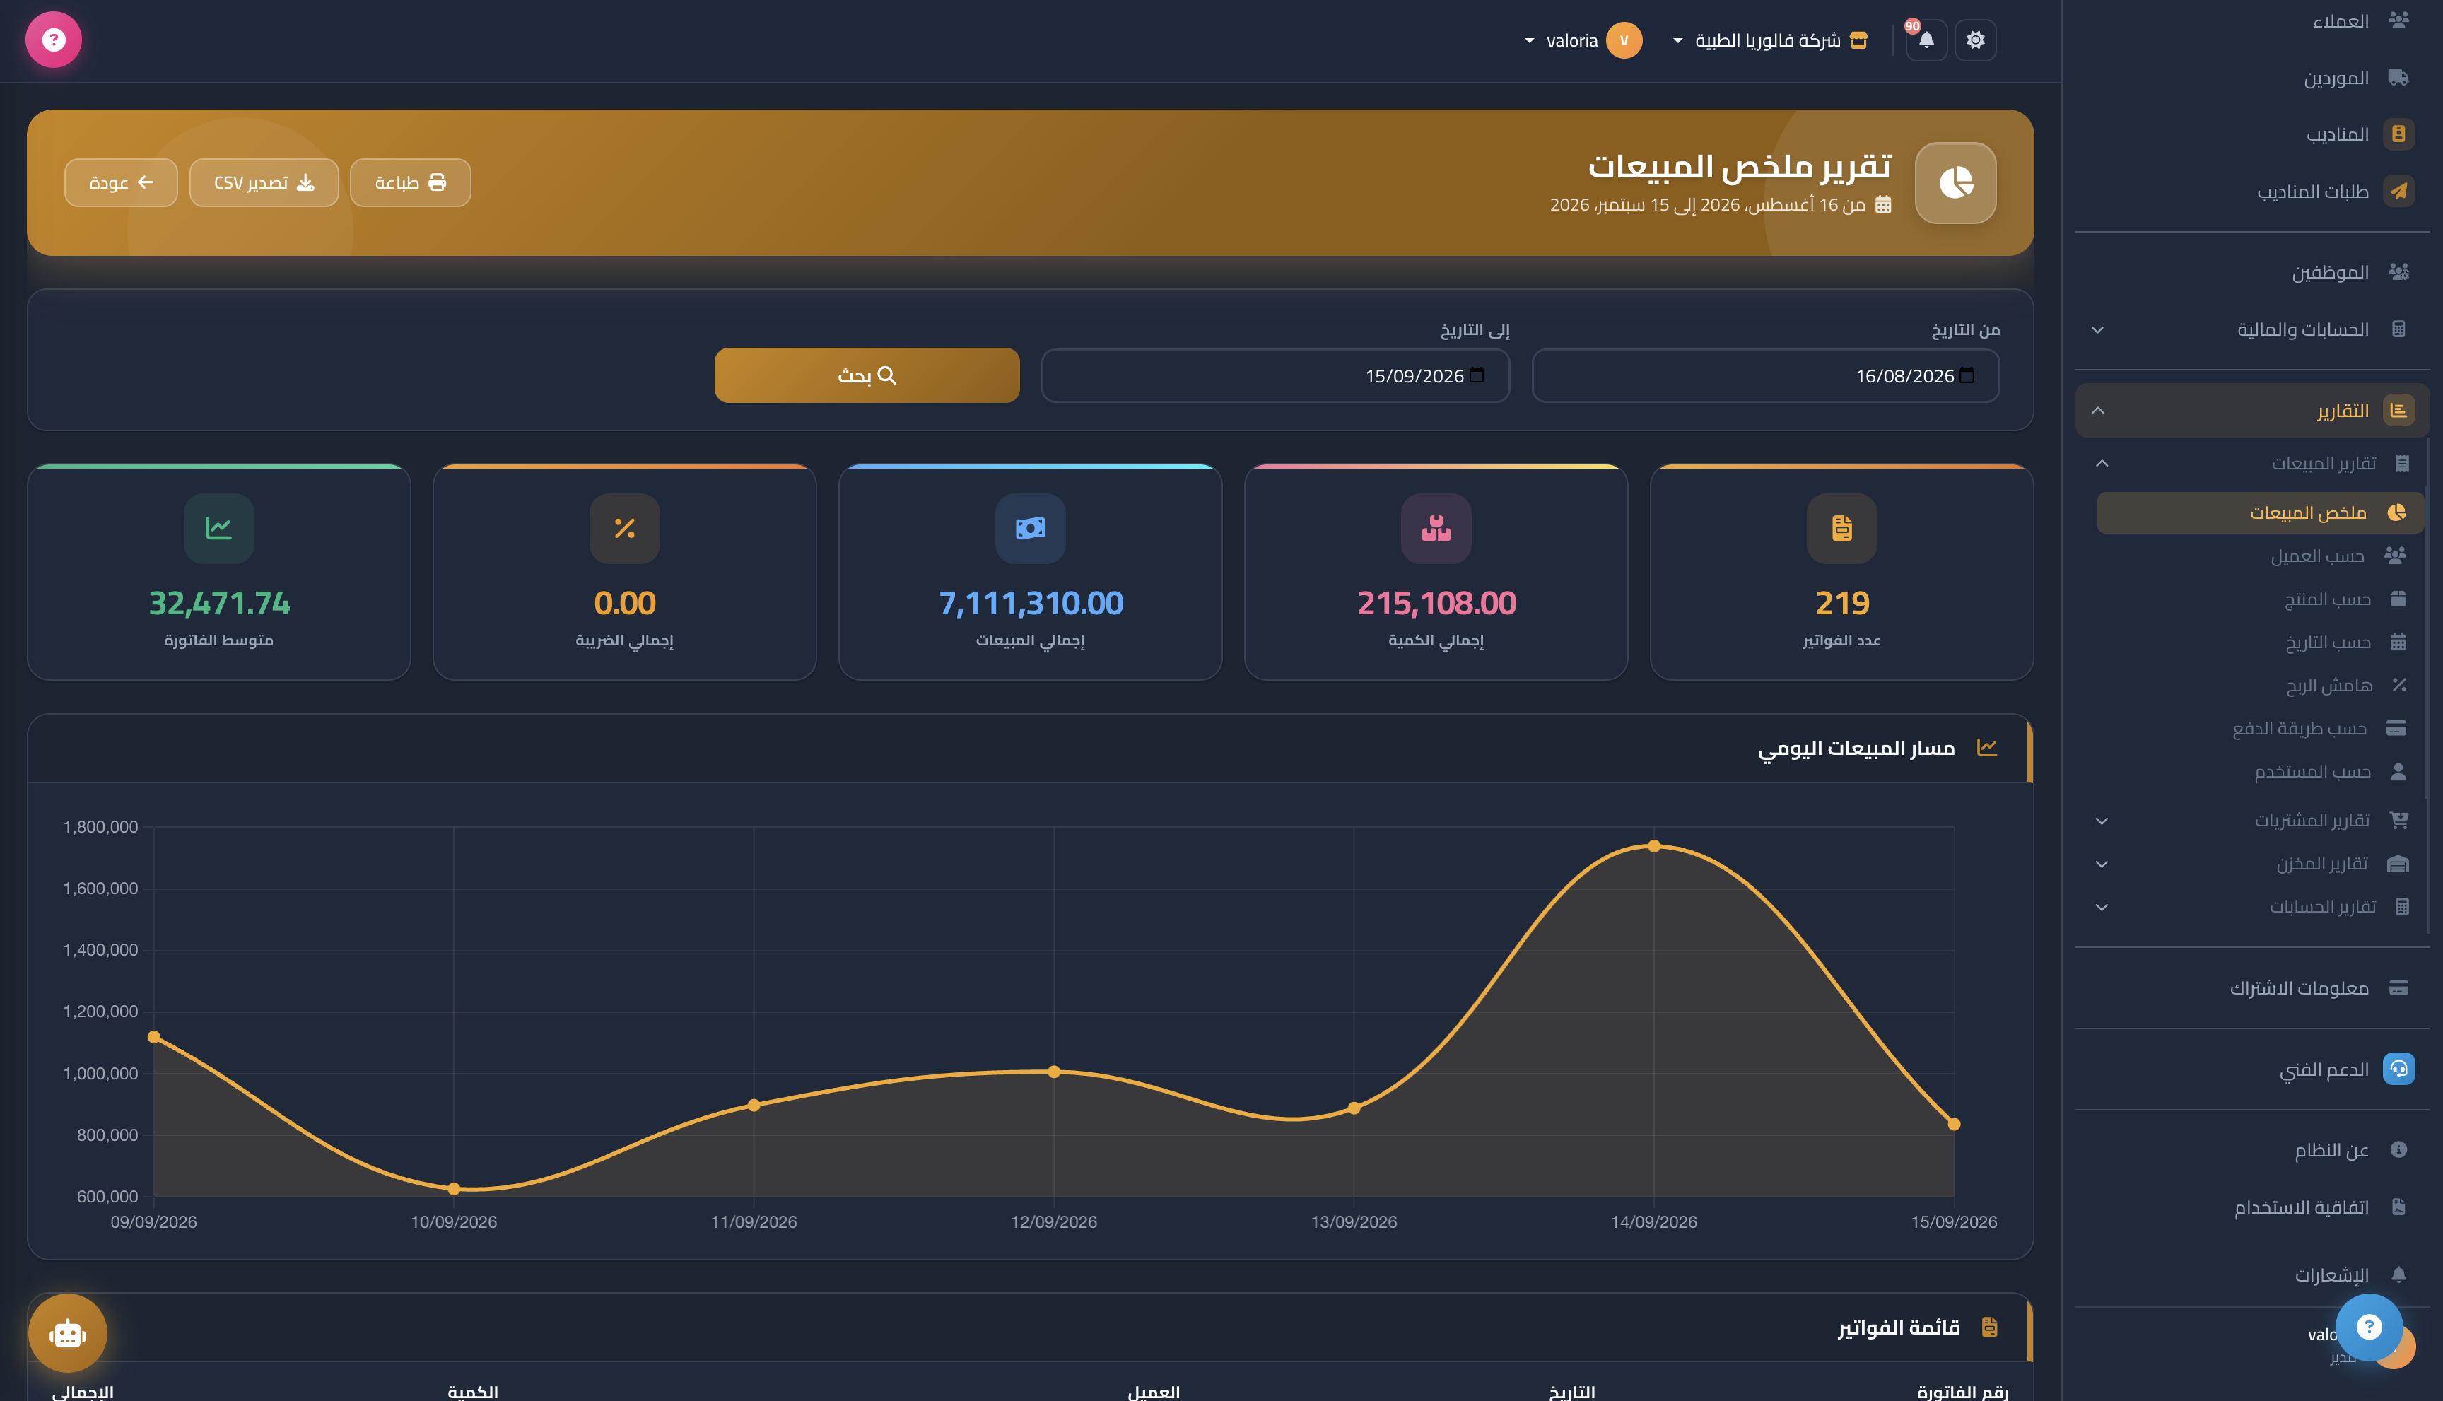
Task: Expand تقارير الحسابات submenu
Action: [x=2251, y=908]
